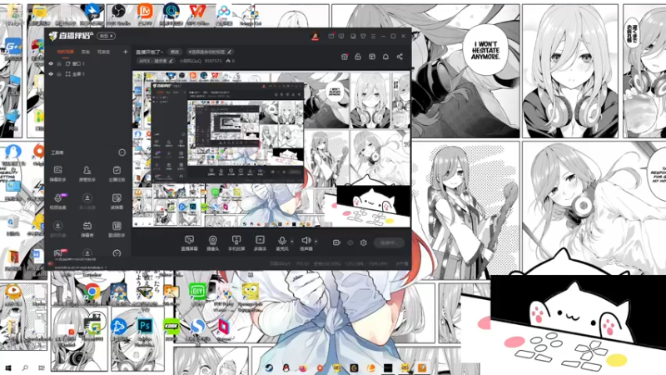
Task: Open the mail icon in the title bar
Action: 331,36
